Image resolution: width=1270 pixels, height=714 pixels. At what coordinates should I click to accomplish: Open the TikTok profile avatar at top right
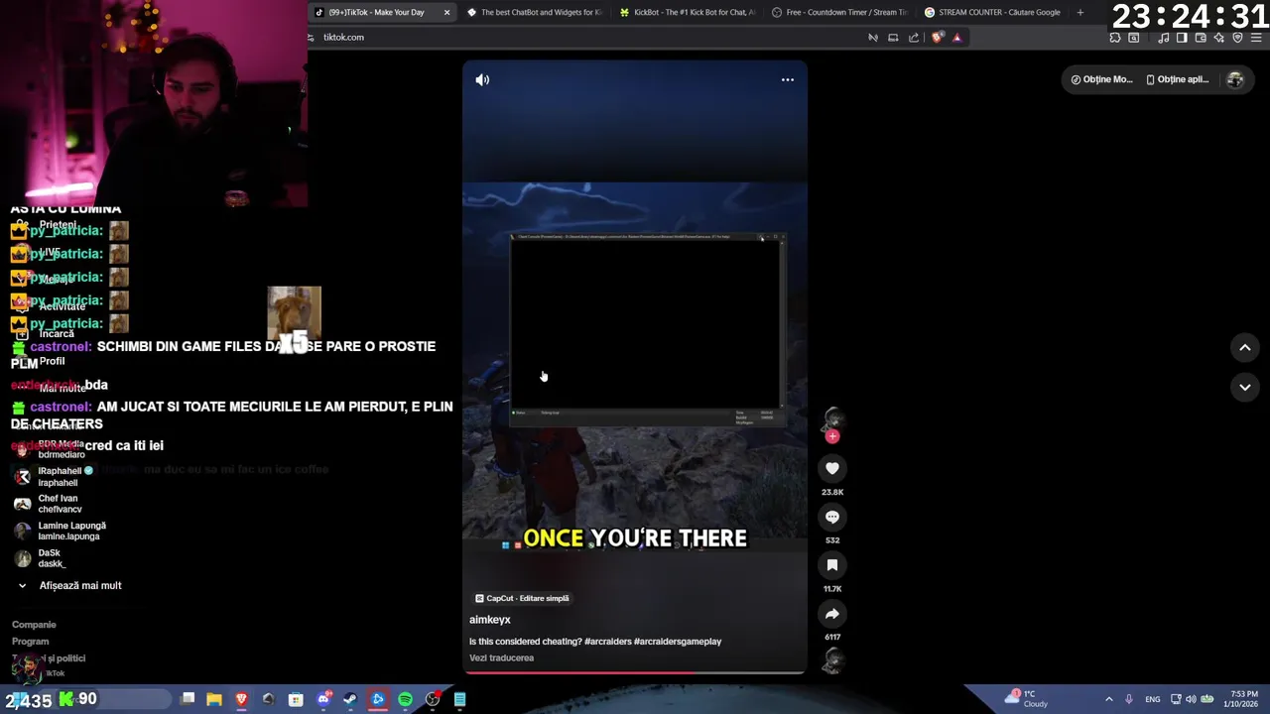point(1235,79)
